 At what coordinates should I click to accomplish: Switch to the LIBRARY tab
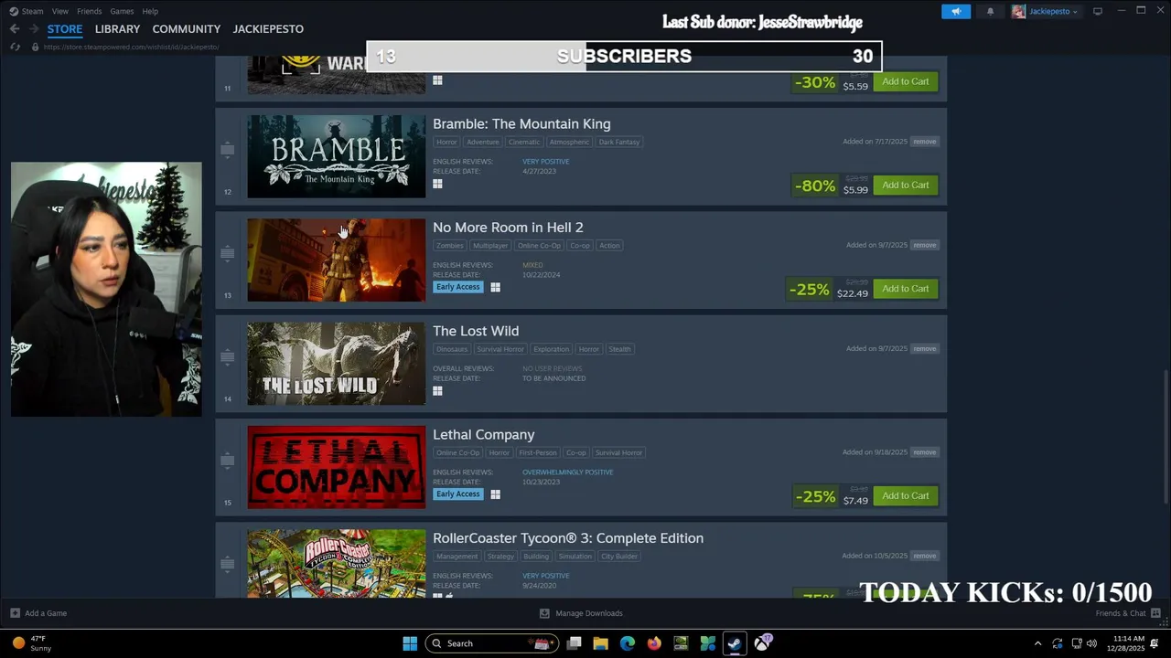coord(117,29)
